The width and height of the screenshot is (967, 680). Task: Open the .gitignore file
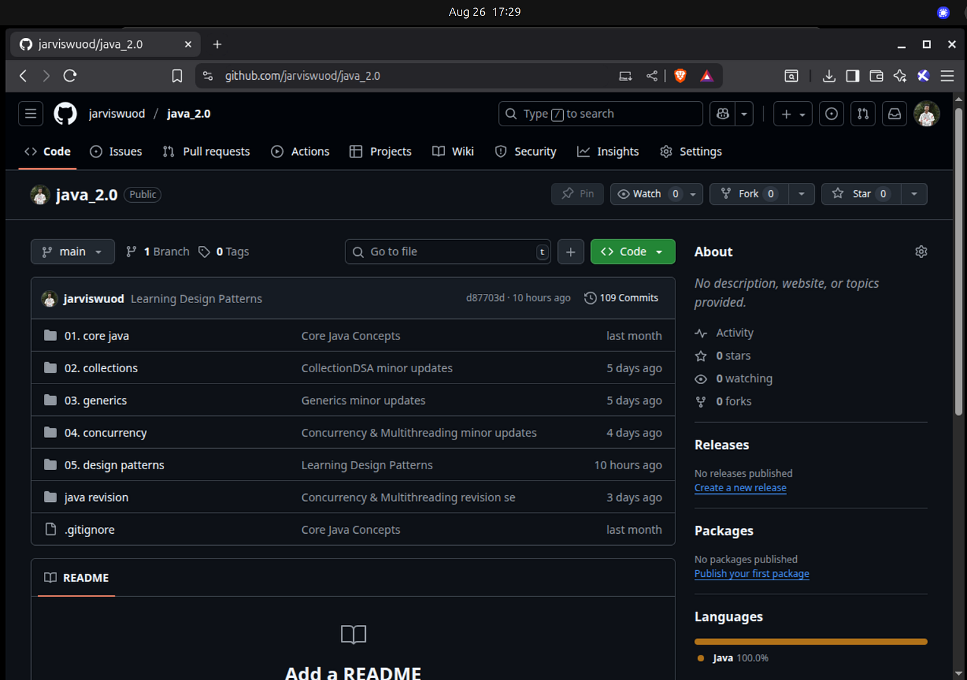(x=90, y=530)
